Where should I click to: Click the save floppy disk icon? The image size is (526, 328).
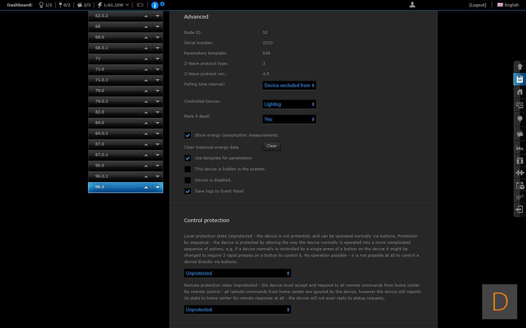pos(520,79)
